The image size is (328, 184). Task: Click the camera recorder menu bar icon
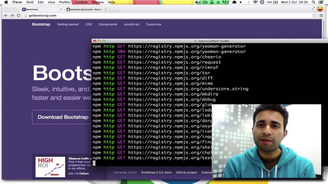(205, 2)
